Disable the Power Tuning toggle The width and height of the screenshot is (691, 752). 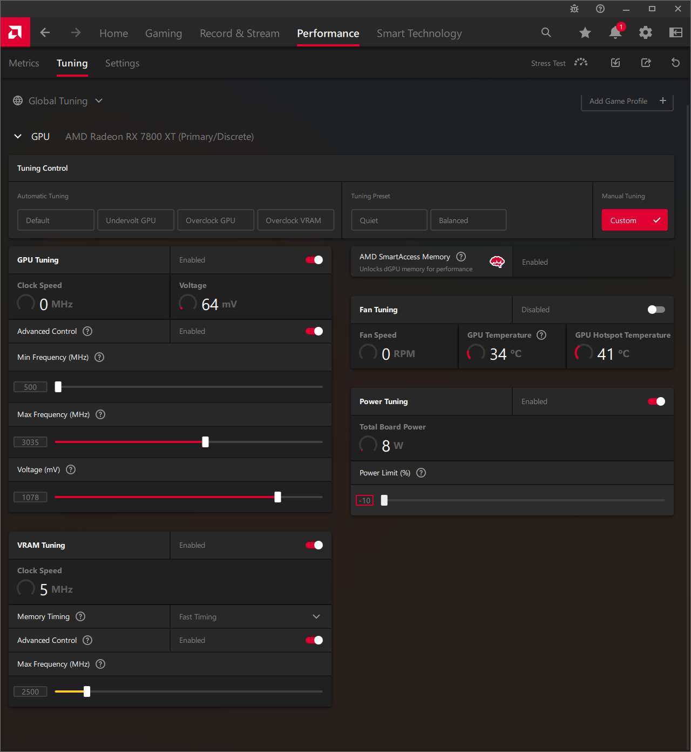[x=656, y=401]
